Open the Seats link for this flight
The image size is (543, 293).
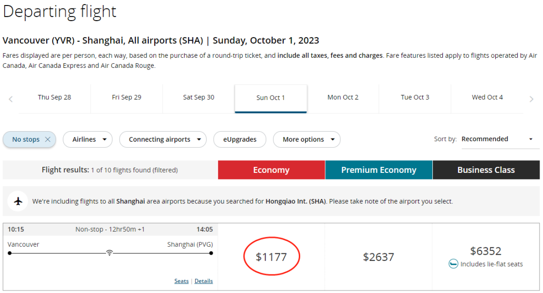(182, 281)
